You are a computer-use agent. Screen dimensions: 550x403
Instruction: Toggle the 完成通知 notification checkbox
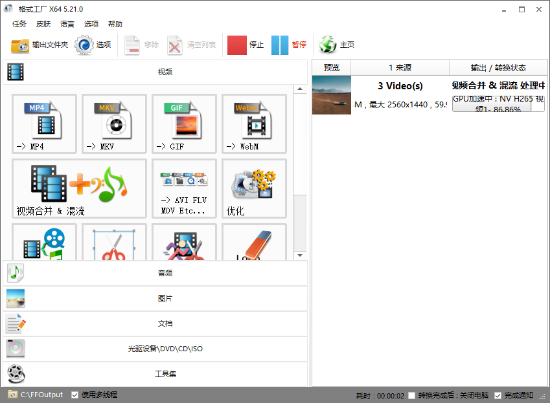pyautogui.click(x=498, y=396)
